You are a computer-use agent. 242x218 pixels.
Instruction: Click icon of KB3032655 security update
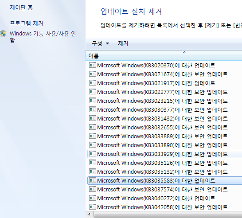point(93,127)
